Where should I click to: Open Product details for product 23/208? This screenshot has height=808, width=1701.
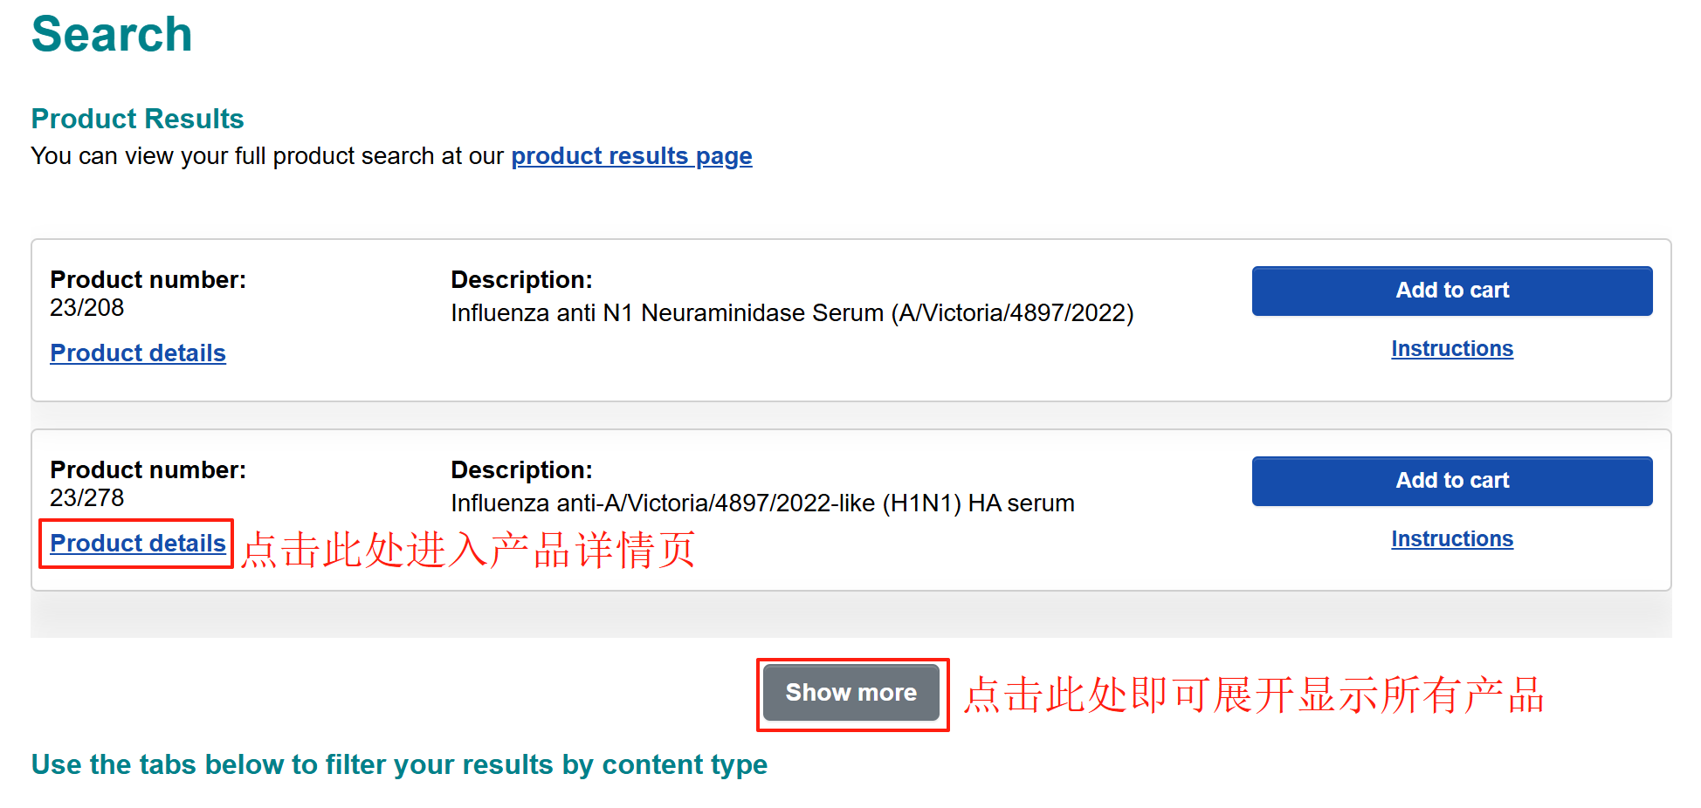click(138, 353)
